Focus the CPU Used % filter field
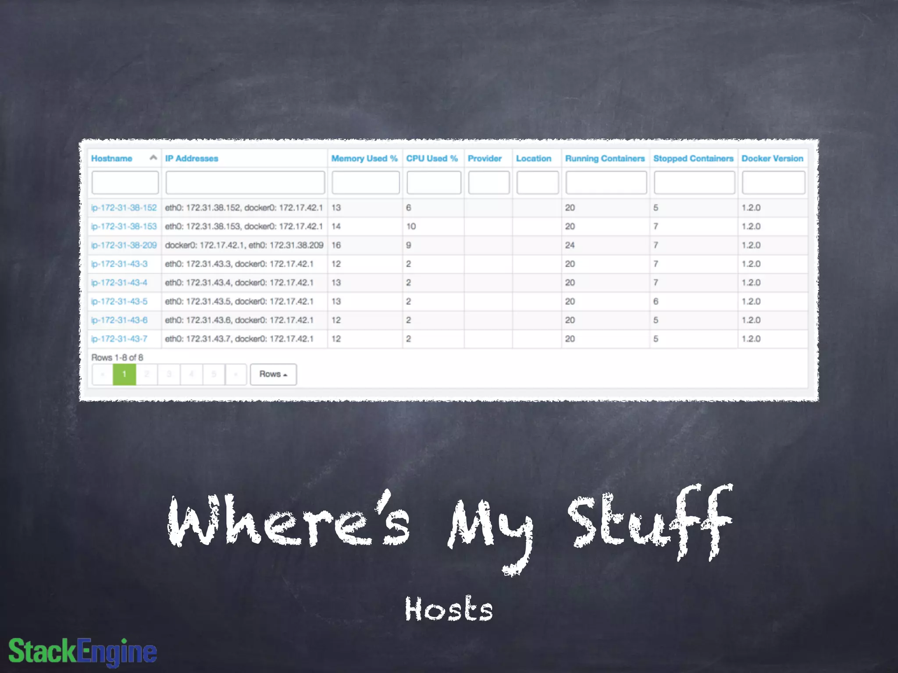 click(434, 182)
